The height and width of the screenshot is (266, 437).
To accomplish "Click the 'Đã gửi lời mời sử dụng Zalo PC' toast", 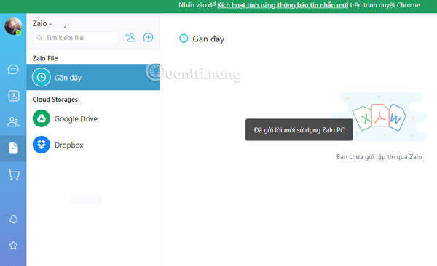I will tap(299, 130).
